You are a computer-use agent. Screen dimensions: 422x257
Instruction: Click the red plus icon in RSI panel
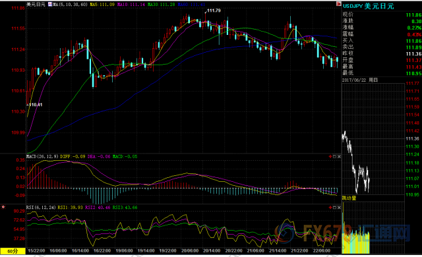point(330,208)
